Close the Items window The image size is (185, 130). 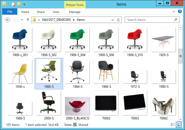tap(177, 3)
